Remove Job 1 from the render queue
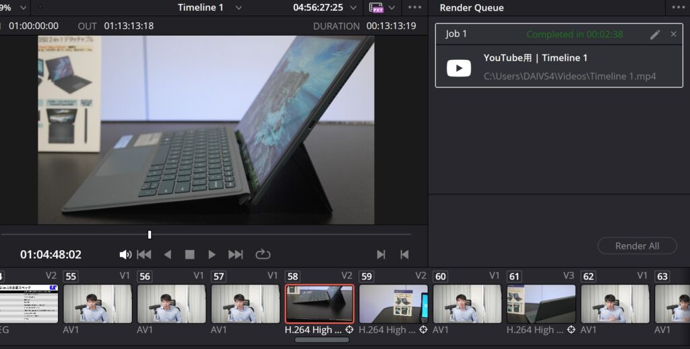Viewport: 690px width, 349px height. point(673,34)
